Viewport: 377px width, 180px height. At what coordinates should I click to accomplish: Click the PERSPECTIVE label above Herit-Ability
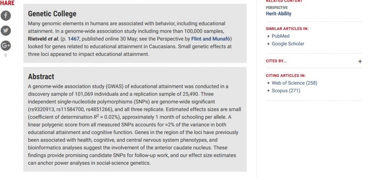pyautogui.click(x=276, y=7)
